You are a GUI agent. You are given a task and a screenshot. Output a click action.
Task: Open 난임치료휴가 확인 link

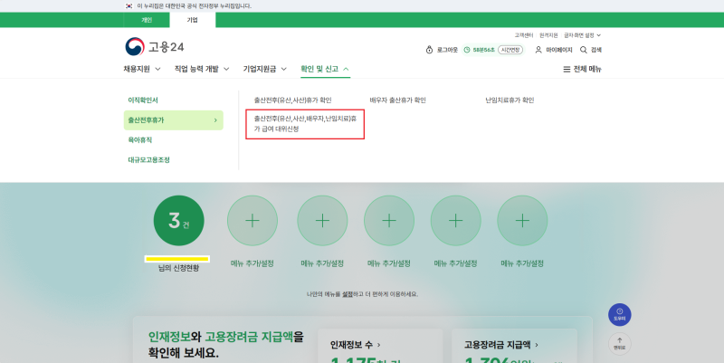[x=510, y=100]
